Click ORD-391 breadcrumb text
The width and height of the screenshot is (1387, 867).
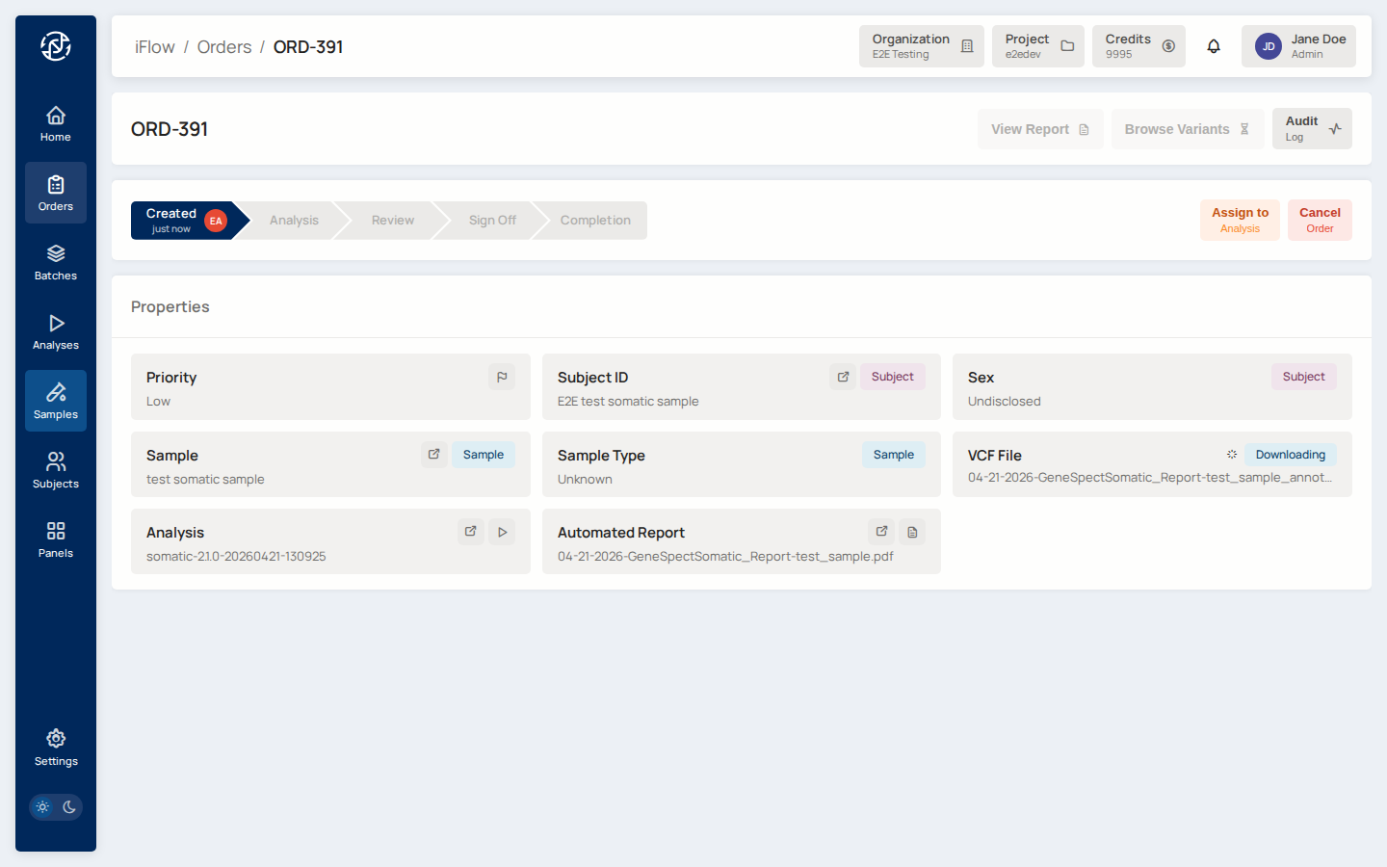pyautogui.click(x=308, y=47)
